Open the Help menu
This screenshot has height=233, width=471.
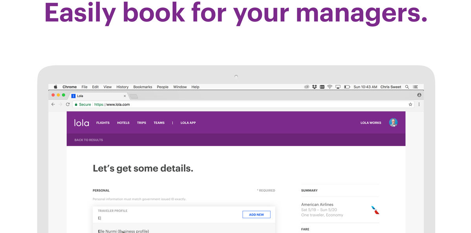pos(195,87)
